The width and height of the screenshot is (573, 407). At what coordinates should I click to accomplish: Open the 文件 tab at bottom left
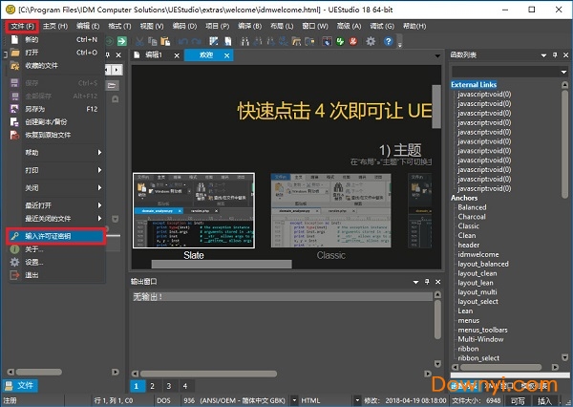[x=20, y=385]
